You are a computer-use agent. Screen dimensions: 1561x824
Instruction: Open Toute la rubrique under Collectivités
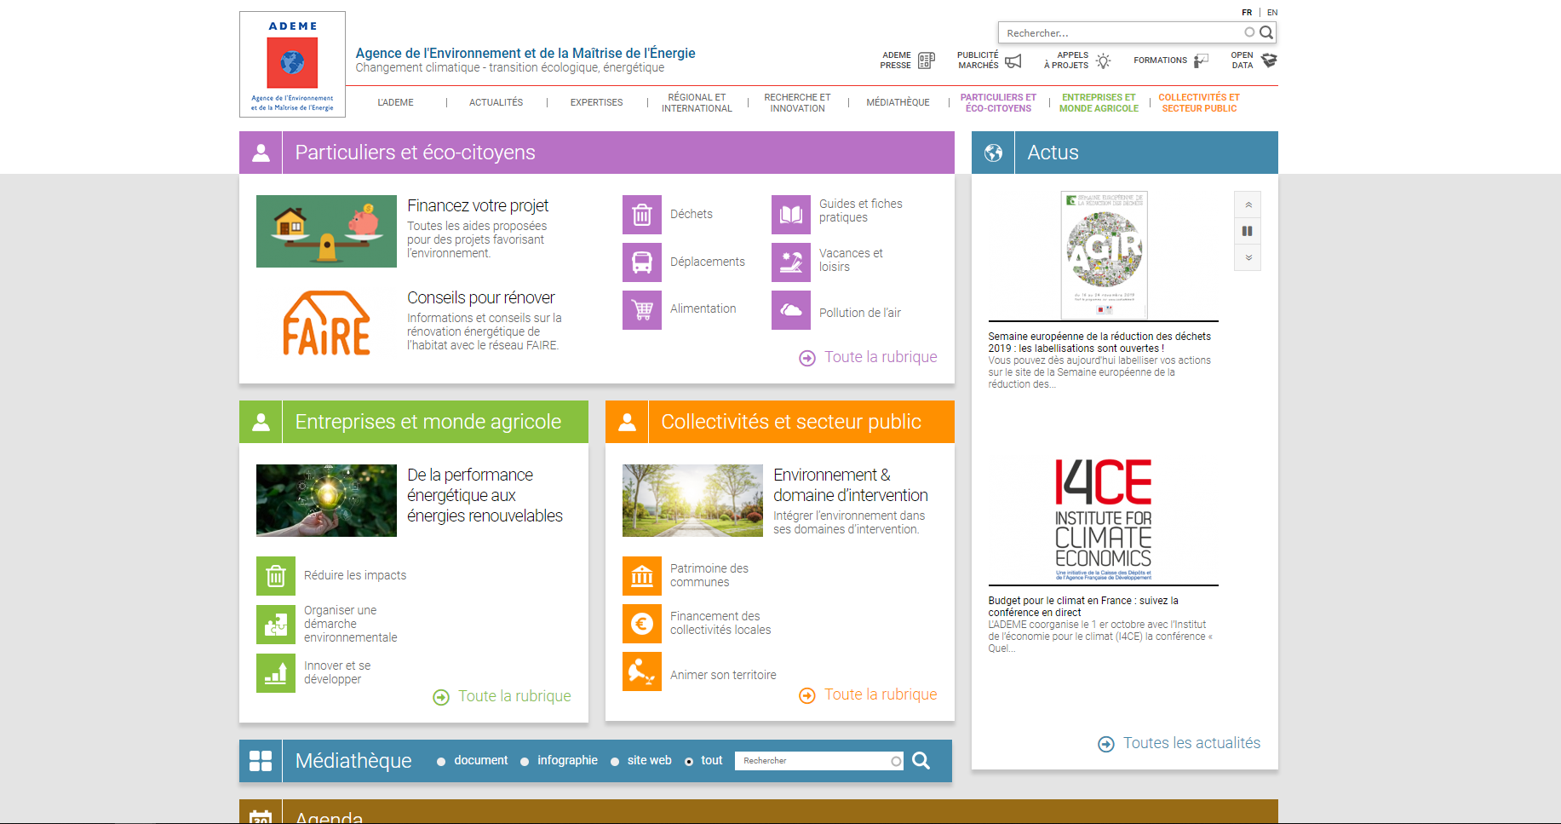pyautogui.click(x=868, y=695)
